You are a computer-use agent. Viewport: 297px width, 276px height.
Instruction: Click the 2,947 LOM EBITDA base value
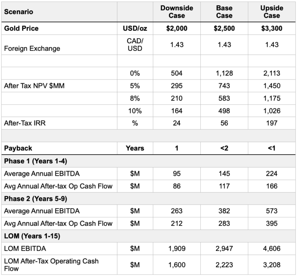click(x=224, y=249)
